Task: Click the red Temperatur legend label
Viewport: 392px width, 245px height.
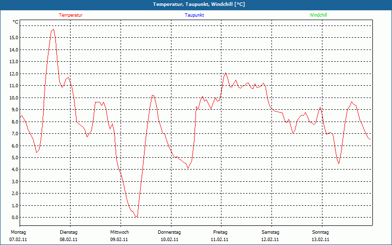Action: (x=71, y=15)
